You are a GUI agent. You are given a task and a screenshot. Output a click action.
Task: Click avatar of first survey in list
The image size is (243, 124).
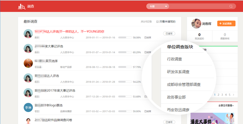pos(28,34)
